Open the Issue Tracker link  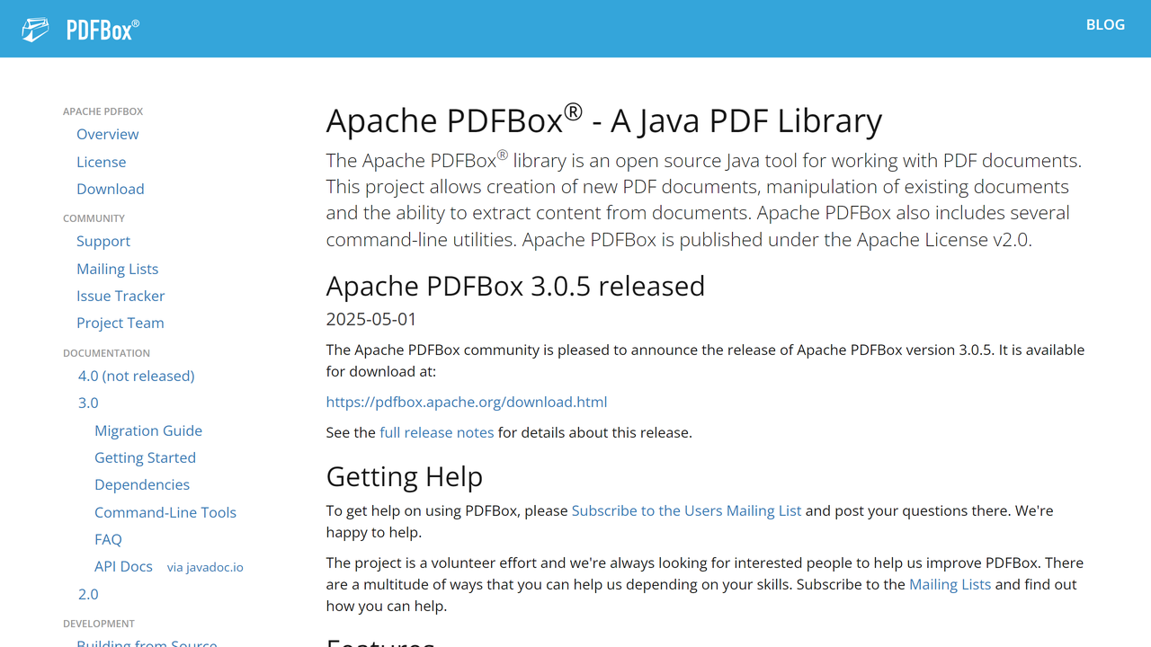[120, 296]
